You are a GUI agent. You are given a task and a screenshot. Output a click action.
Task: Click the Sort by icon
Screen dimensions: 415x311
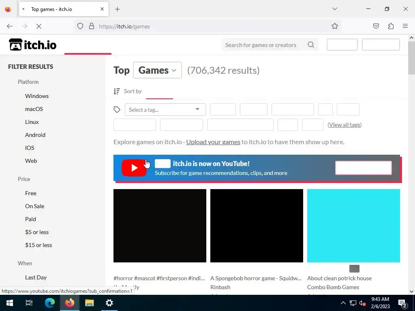coord(116,91)
